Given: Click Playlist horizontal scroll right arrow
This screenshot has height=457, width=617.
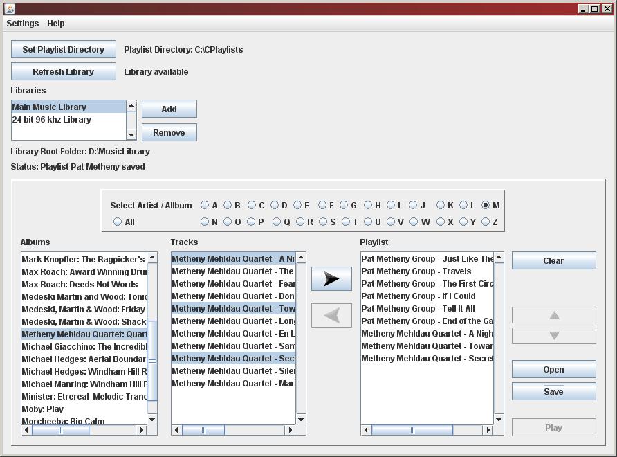Looking at the screenshot, I should click(x=488, y=430).
